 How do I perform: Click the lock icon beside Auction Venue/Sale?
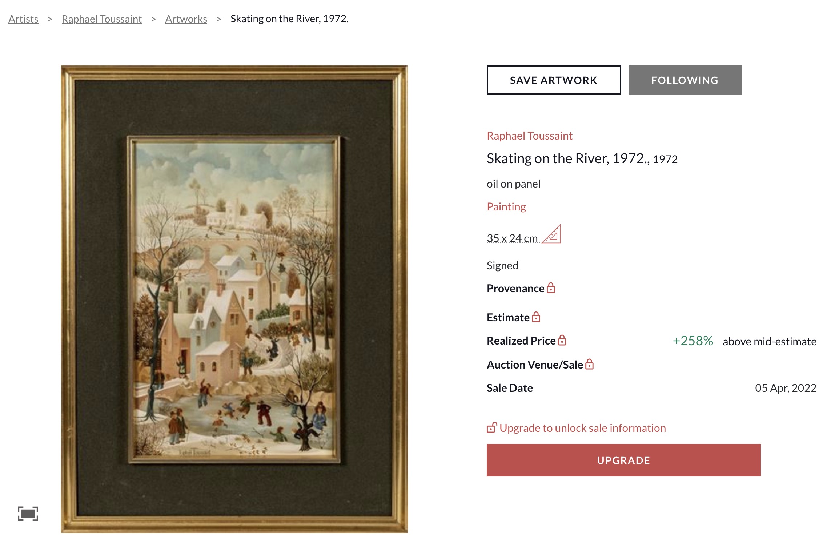[589, 365]
